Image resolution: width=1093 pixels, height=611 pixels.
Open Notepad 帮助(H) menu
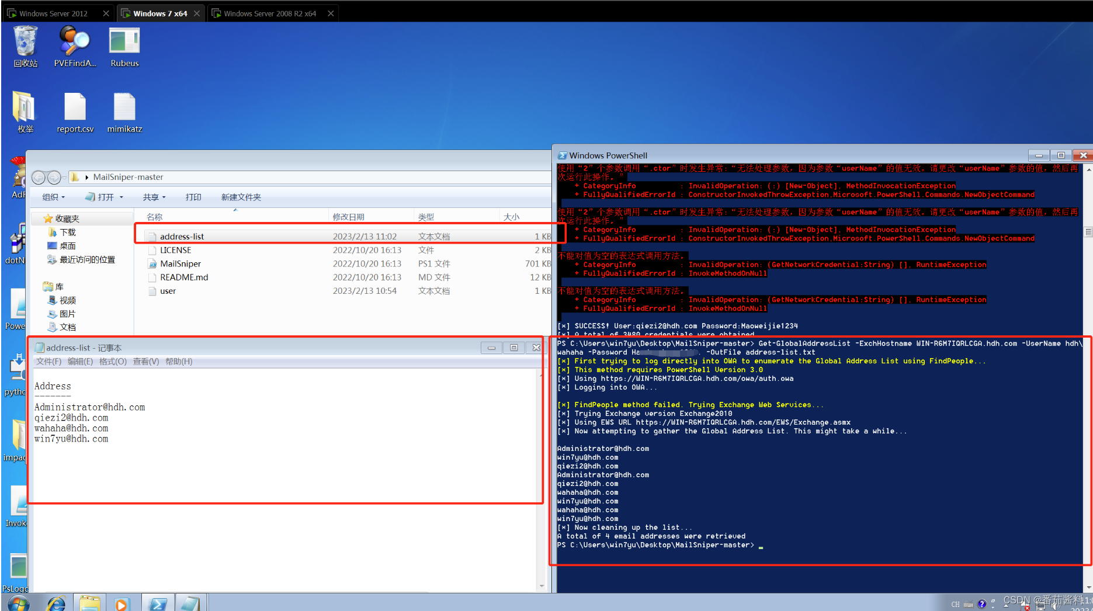tap(179, 362)
